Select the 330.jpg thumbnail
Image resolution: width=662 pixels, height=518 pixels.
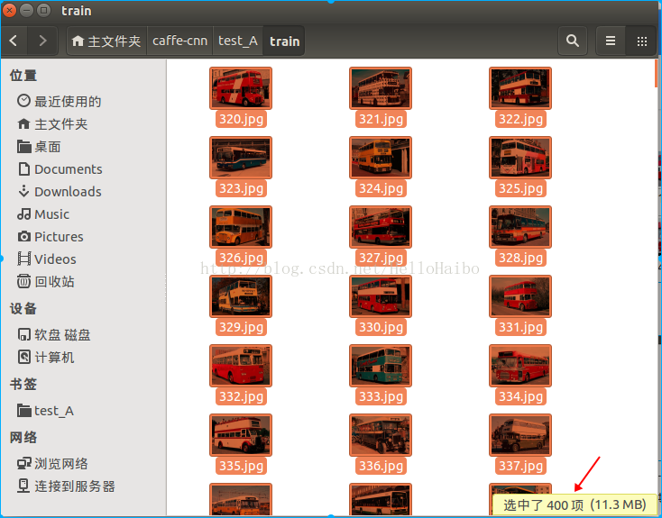click(x=381, y=296)
